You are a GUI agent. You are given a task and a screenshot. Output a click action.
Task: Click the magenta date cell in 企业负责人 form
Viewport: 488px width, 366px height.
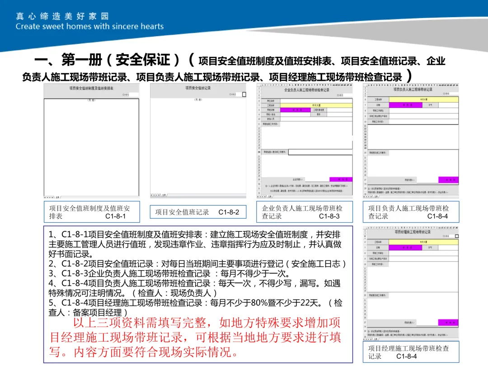tap(296, 110)
